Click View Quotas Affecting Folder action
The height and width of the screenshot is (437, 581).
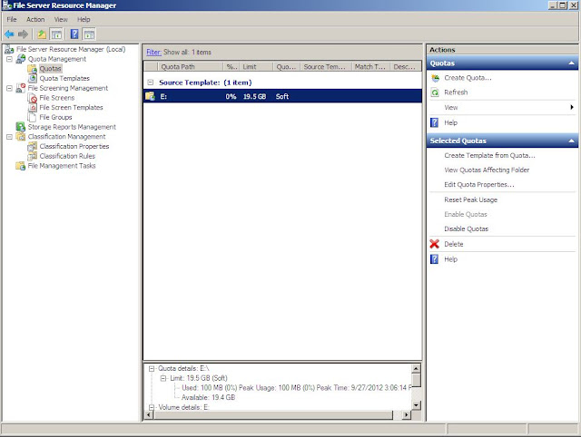(x=487, y=170)
